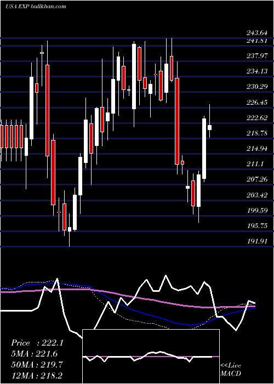274x384 pixels.
Task: Click the last white candlestick on the right
Action: pos(209,127)
